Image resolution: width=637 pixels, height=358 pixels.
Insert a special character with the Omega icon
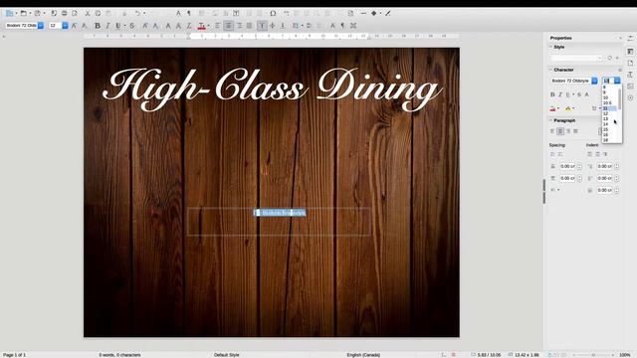(273, 13)
